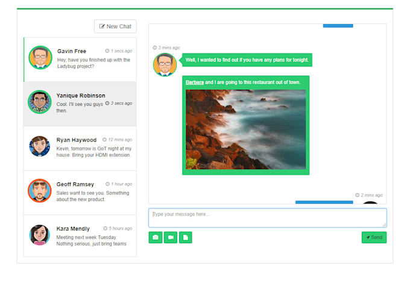Viewport: 410px width, 307px height.
Task: Click the Send message button
Action: point(374,237)
